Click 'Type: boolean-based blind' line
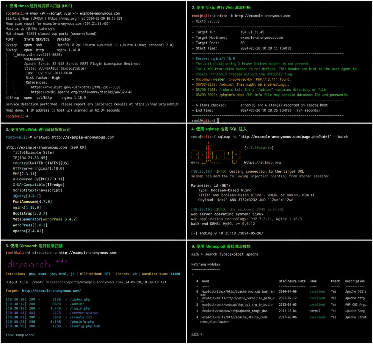This screenshot has width=373, height=344. pyautogui.click(x=225, y=190)
